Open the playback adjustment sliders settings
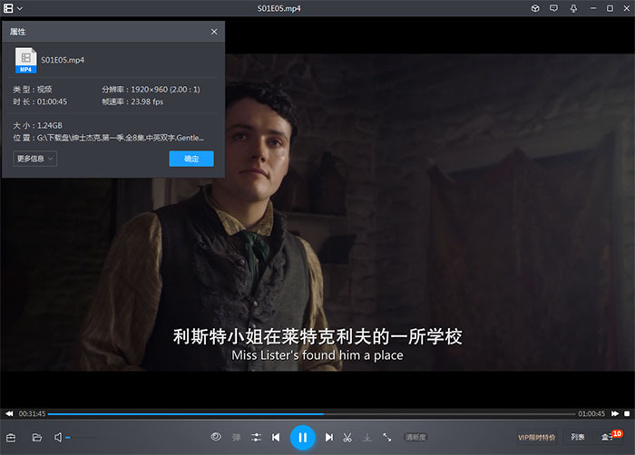The height and width of the screenshot is (455, 635). 257,438
